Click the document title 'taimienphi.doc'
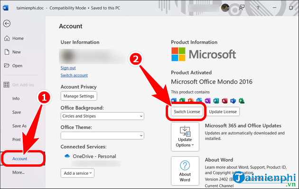This screenshot has height=189, width=299. 30,8
